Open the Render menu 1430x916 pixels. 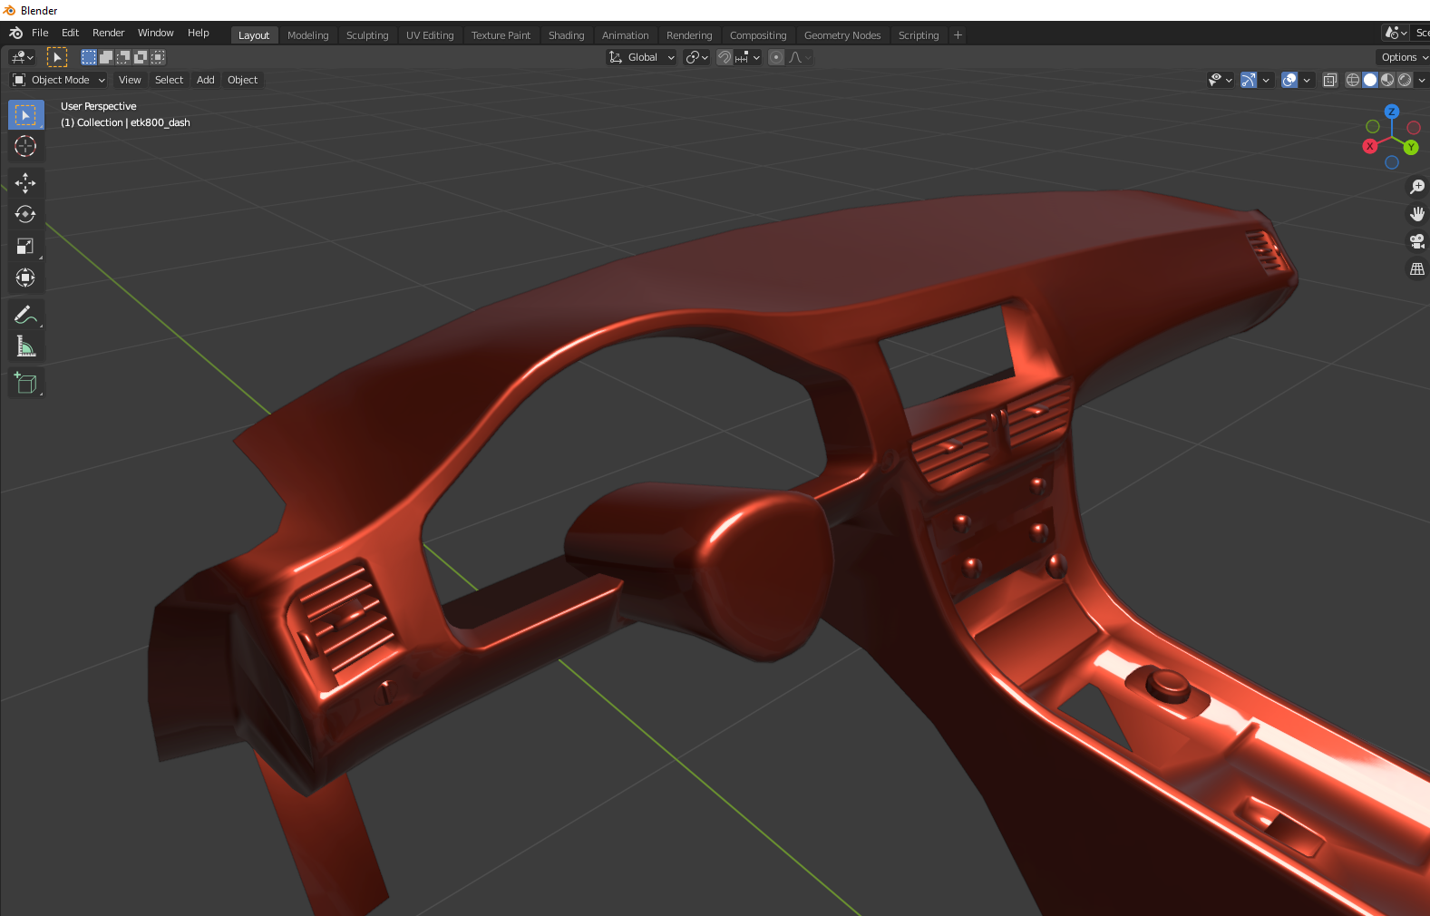click(108, 33)
